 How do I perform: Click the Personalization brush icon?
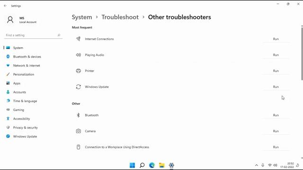(x=8, y=74)
